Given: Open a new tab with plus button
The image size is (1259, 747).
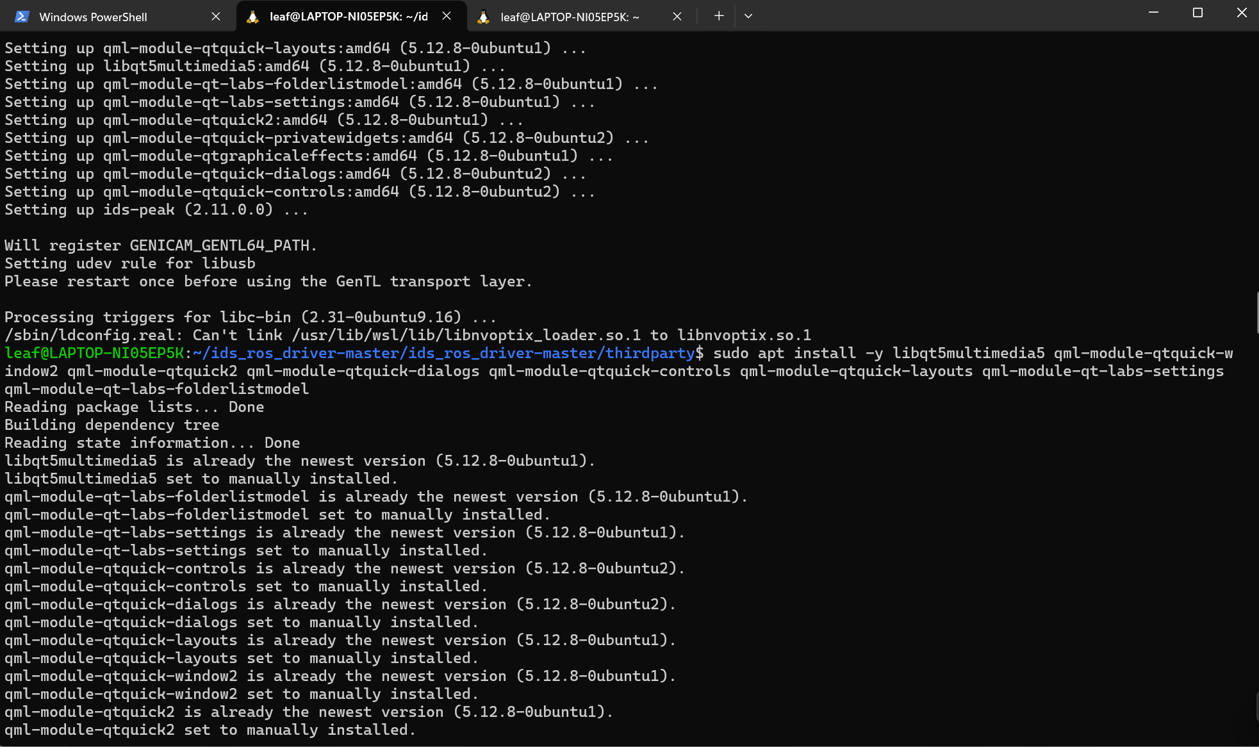Looking at the screenshot, I should pyautogui.click(x=719, y=16).
